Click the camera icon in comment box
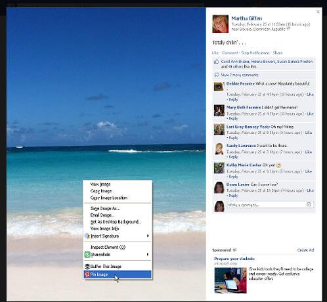327x302 pixels. 309,205
